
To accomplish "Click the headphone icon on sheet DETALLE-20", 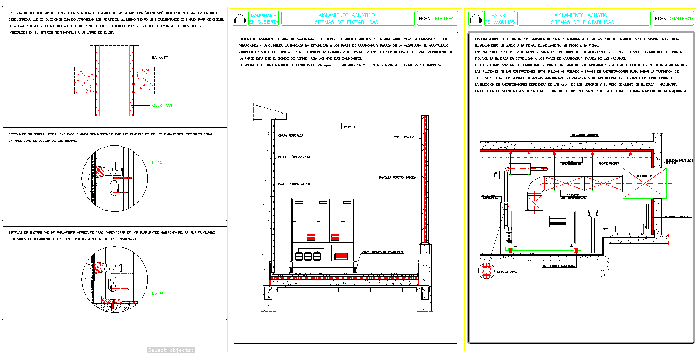I will (476, 19).
